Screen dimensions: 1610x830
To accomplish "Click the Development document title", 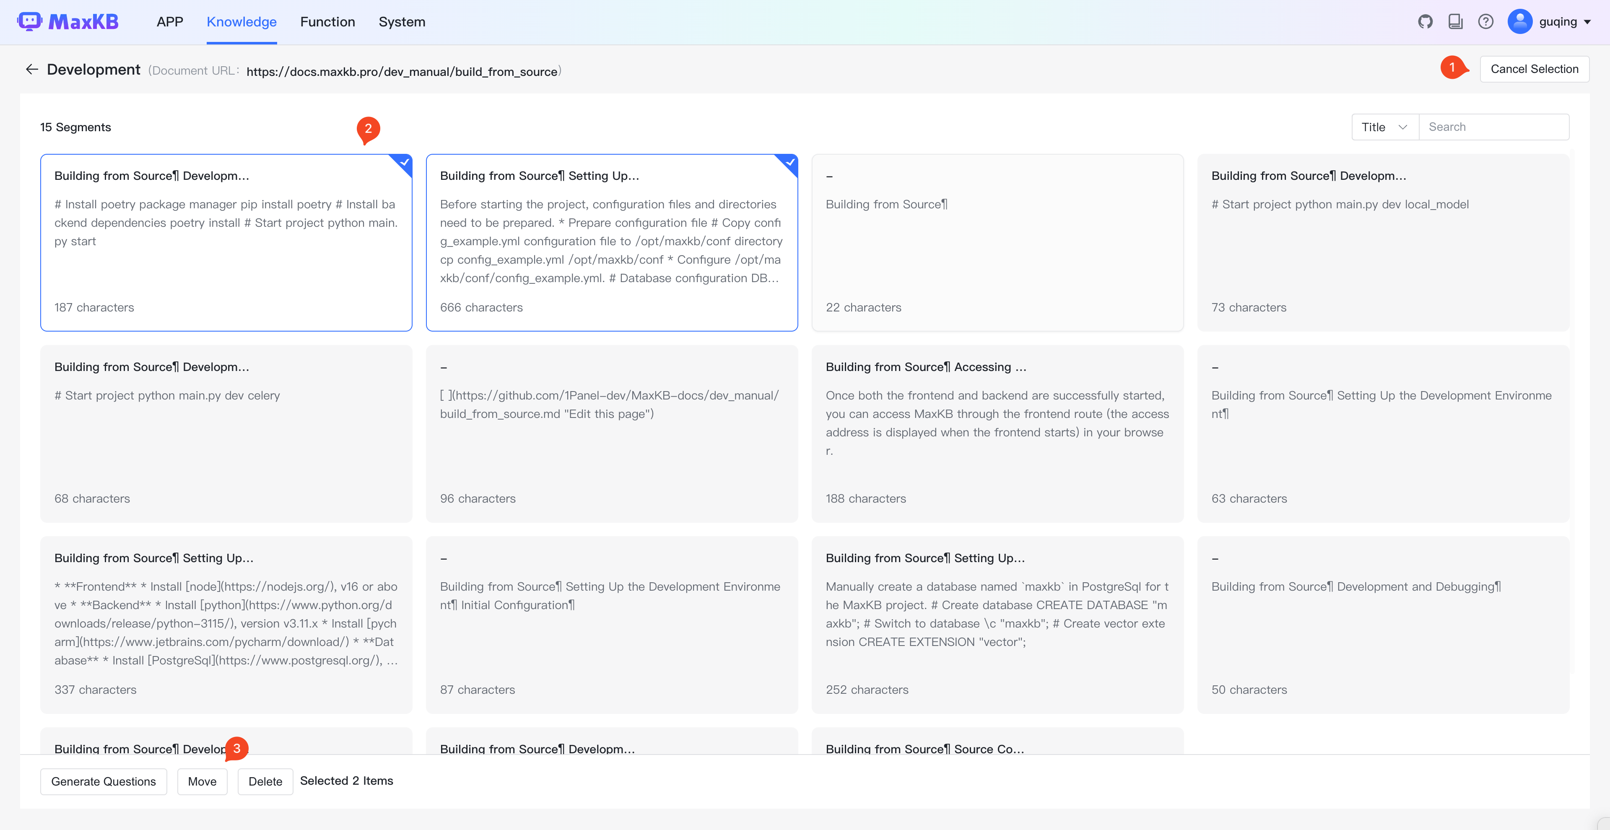I will pos(94,69).
